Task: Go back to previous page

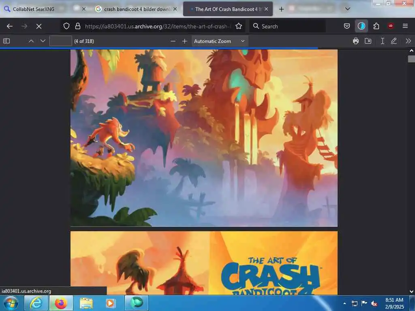Action: coord(10,26)
